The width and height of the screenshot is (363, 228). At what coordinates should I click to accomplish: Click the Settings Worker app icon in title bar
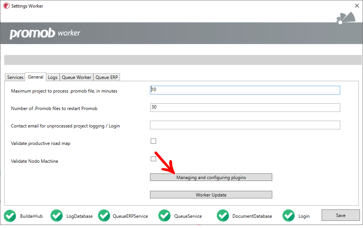pos(6,6)
